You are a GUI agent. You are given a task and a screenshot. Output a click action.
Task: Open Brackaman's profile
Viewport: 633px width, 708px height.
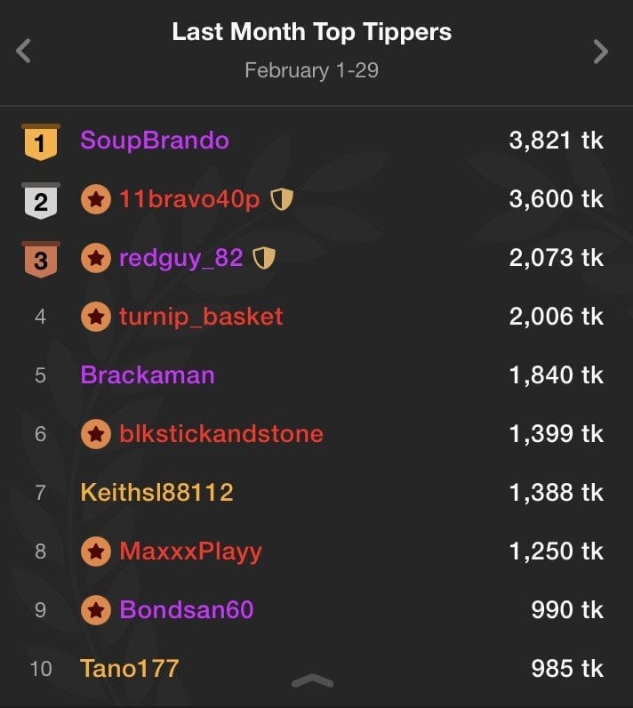coord(148,375)
